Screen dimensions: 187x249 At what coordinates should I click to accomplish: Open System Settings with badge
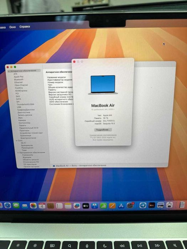click(130, 206)
